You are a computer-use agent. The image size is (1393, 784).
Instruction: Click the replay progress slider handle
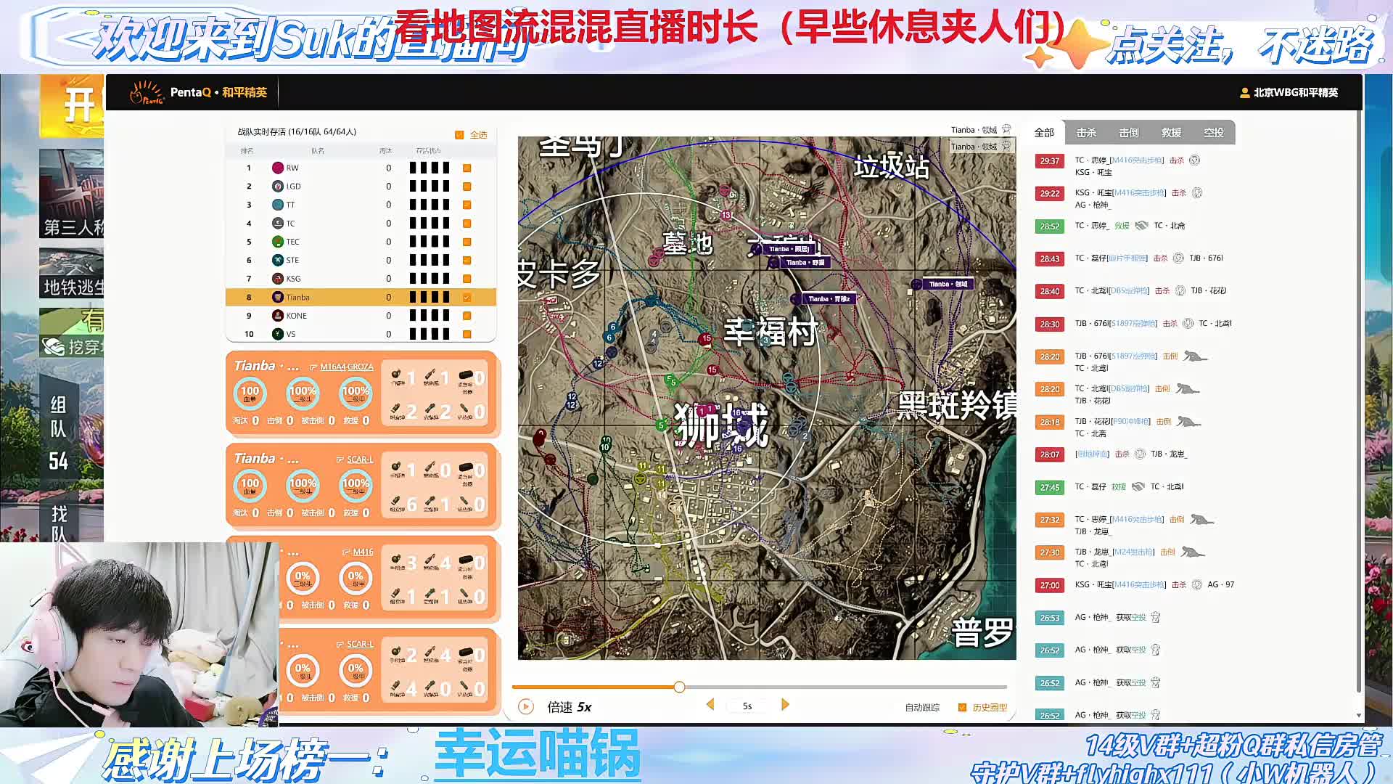coord(679,687)
